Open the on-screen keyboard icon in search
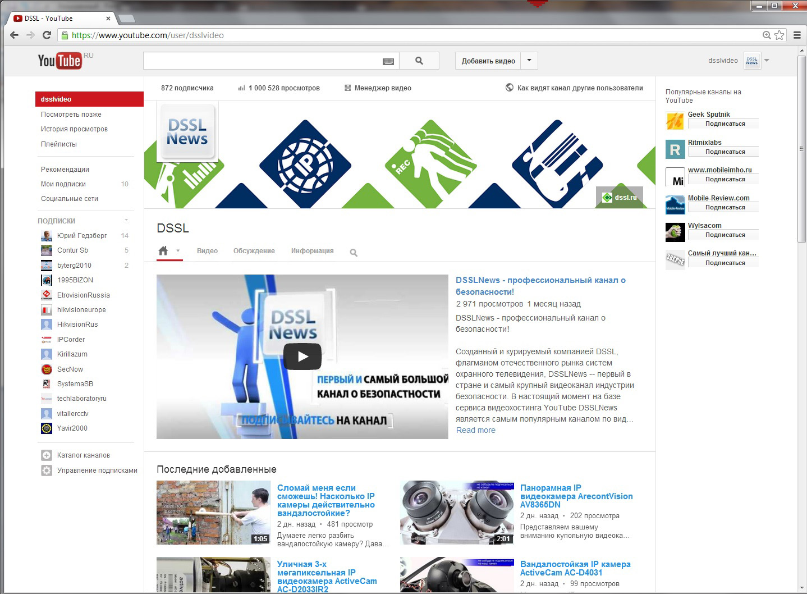This screenshot has height=594, width=807. point(388,61)
